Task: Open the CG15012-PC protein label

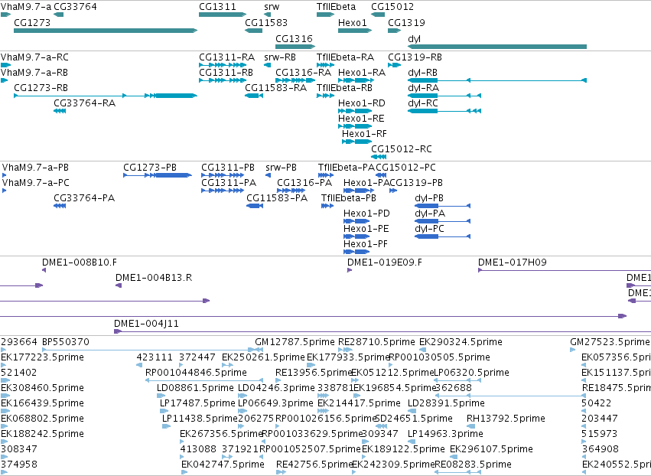Action: [x=405, y=168]
